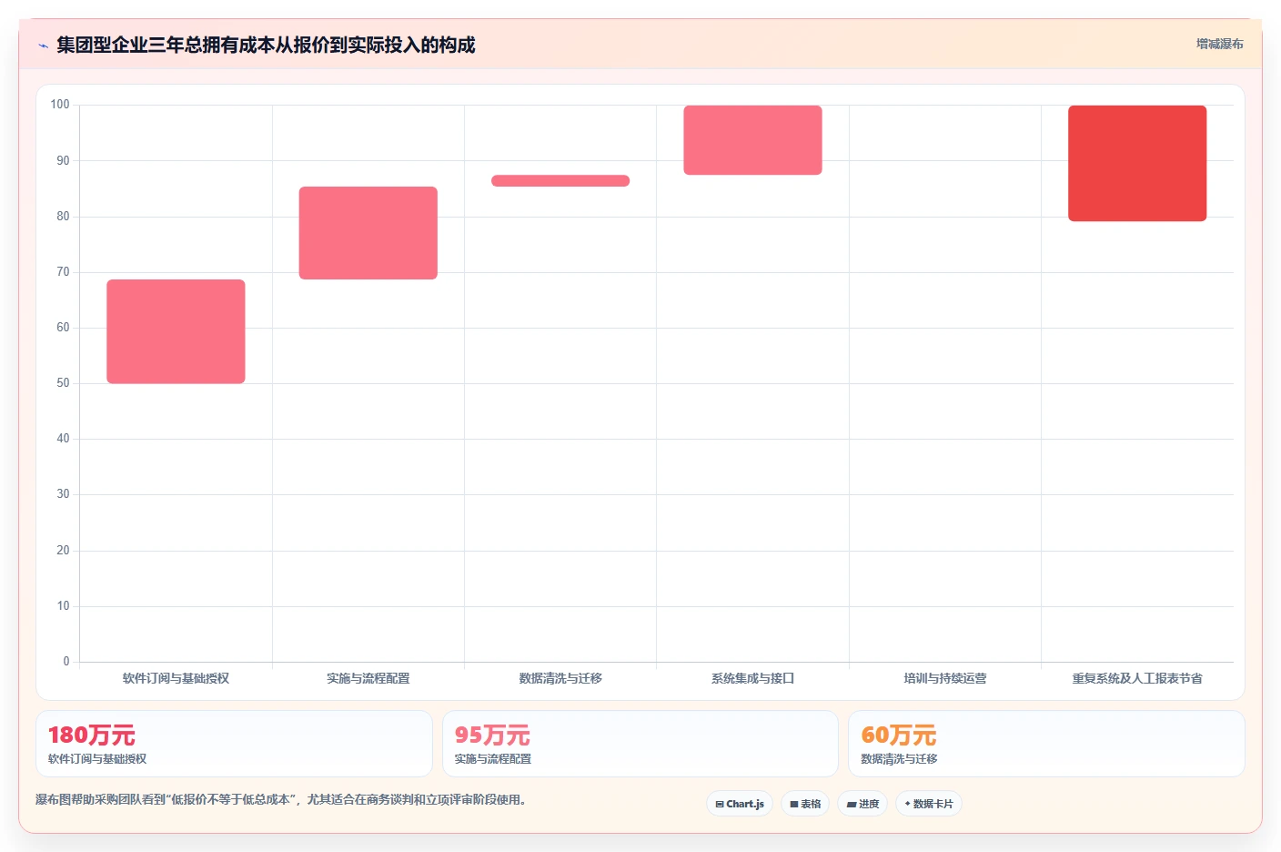Click the footnote text starting 瀑布图帮助采购团队
Viewport: 1281px width, 852px height.
coord(281,799)
